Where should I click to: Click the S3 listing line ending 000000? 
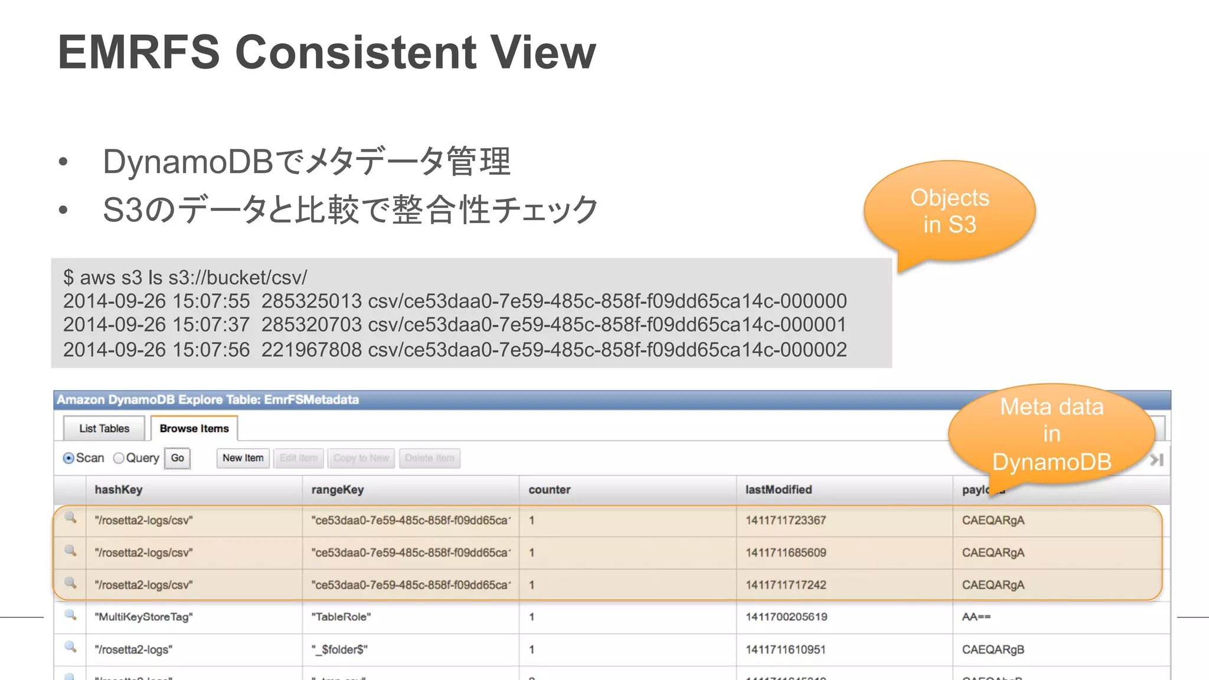pos(455,301)
